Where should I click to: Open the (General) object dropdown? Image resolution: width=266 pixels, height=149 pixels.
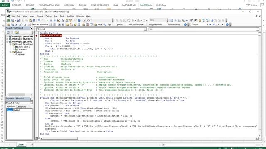tap(145, 29)
